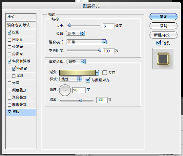
Task: Click the 新建样式... button
Action: tap(163, 35)
